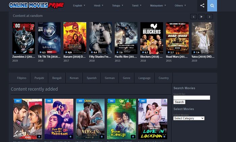Open the Select Category dropdown
The width and height of the screenshot is (236, 142).
click(x=189, y=118)
